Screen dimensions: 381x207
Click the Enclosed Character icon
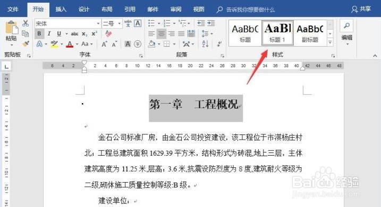(x=138, y=44)
